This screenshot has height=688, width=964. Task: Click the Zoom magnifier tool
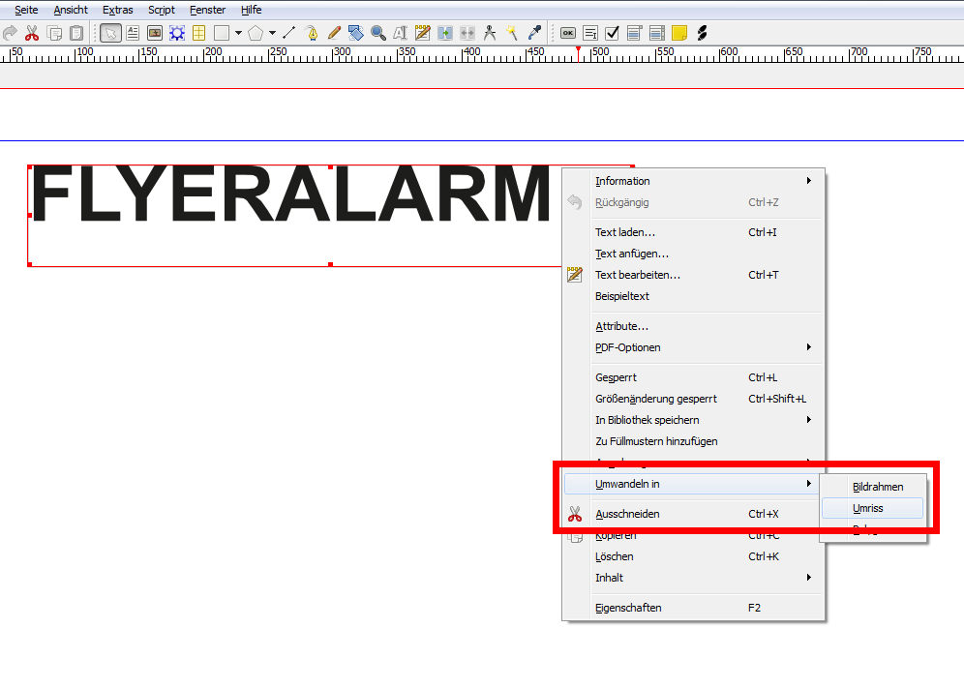click(x=377, y=33)
